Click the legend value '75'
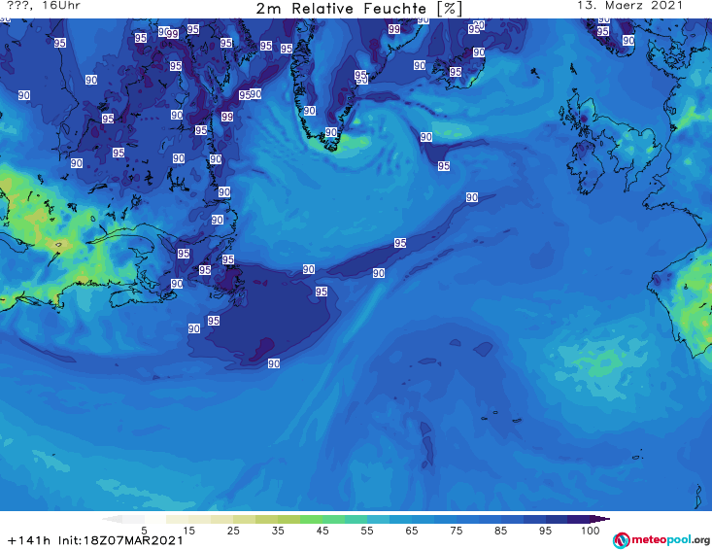 [x=456, y=531]
